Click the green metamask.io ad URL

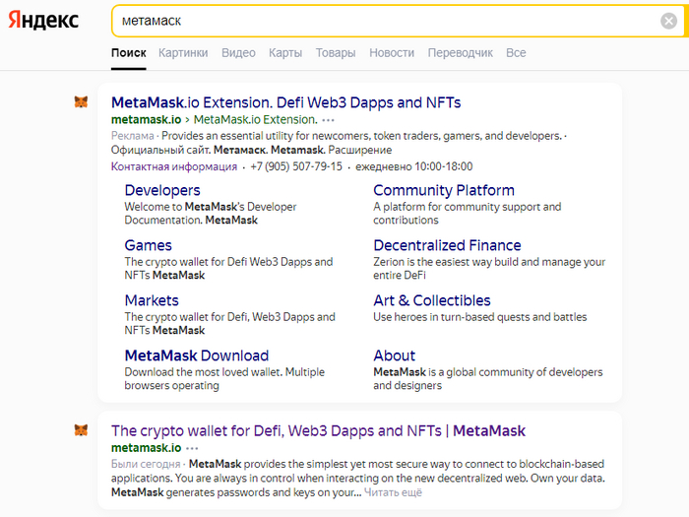[147, 119]
